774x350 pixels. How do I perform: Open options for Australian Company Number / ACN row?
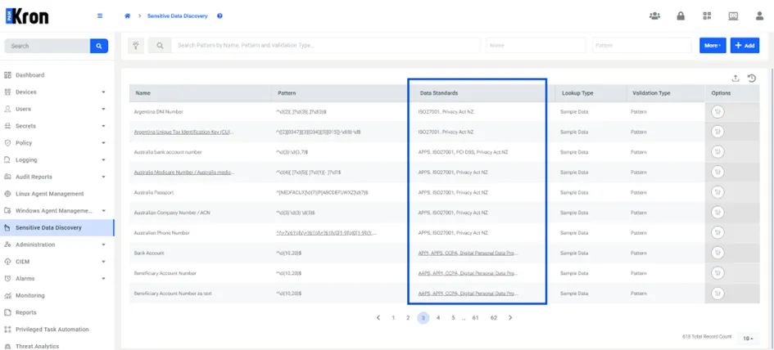(x=717, y=213)
